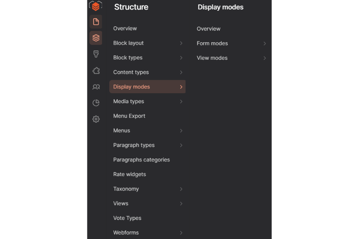Expand the Webforms submenu chevron
The width and height of the screenshot is (359, 239).
[x=181, y=233]
